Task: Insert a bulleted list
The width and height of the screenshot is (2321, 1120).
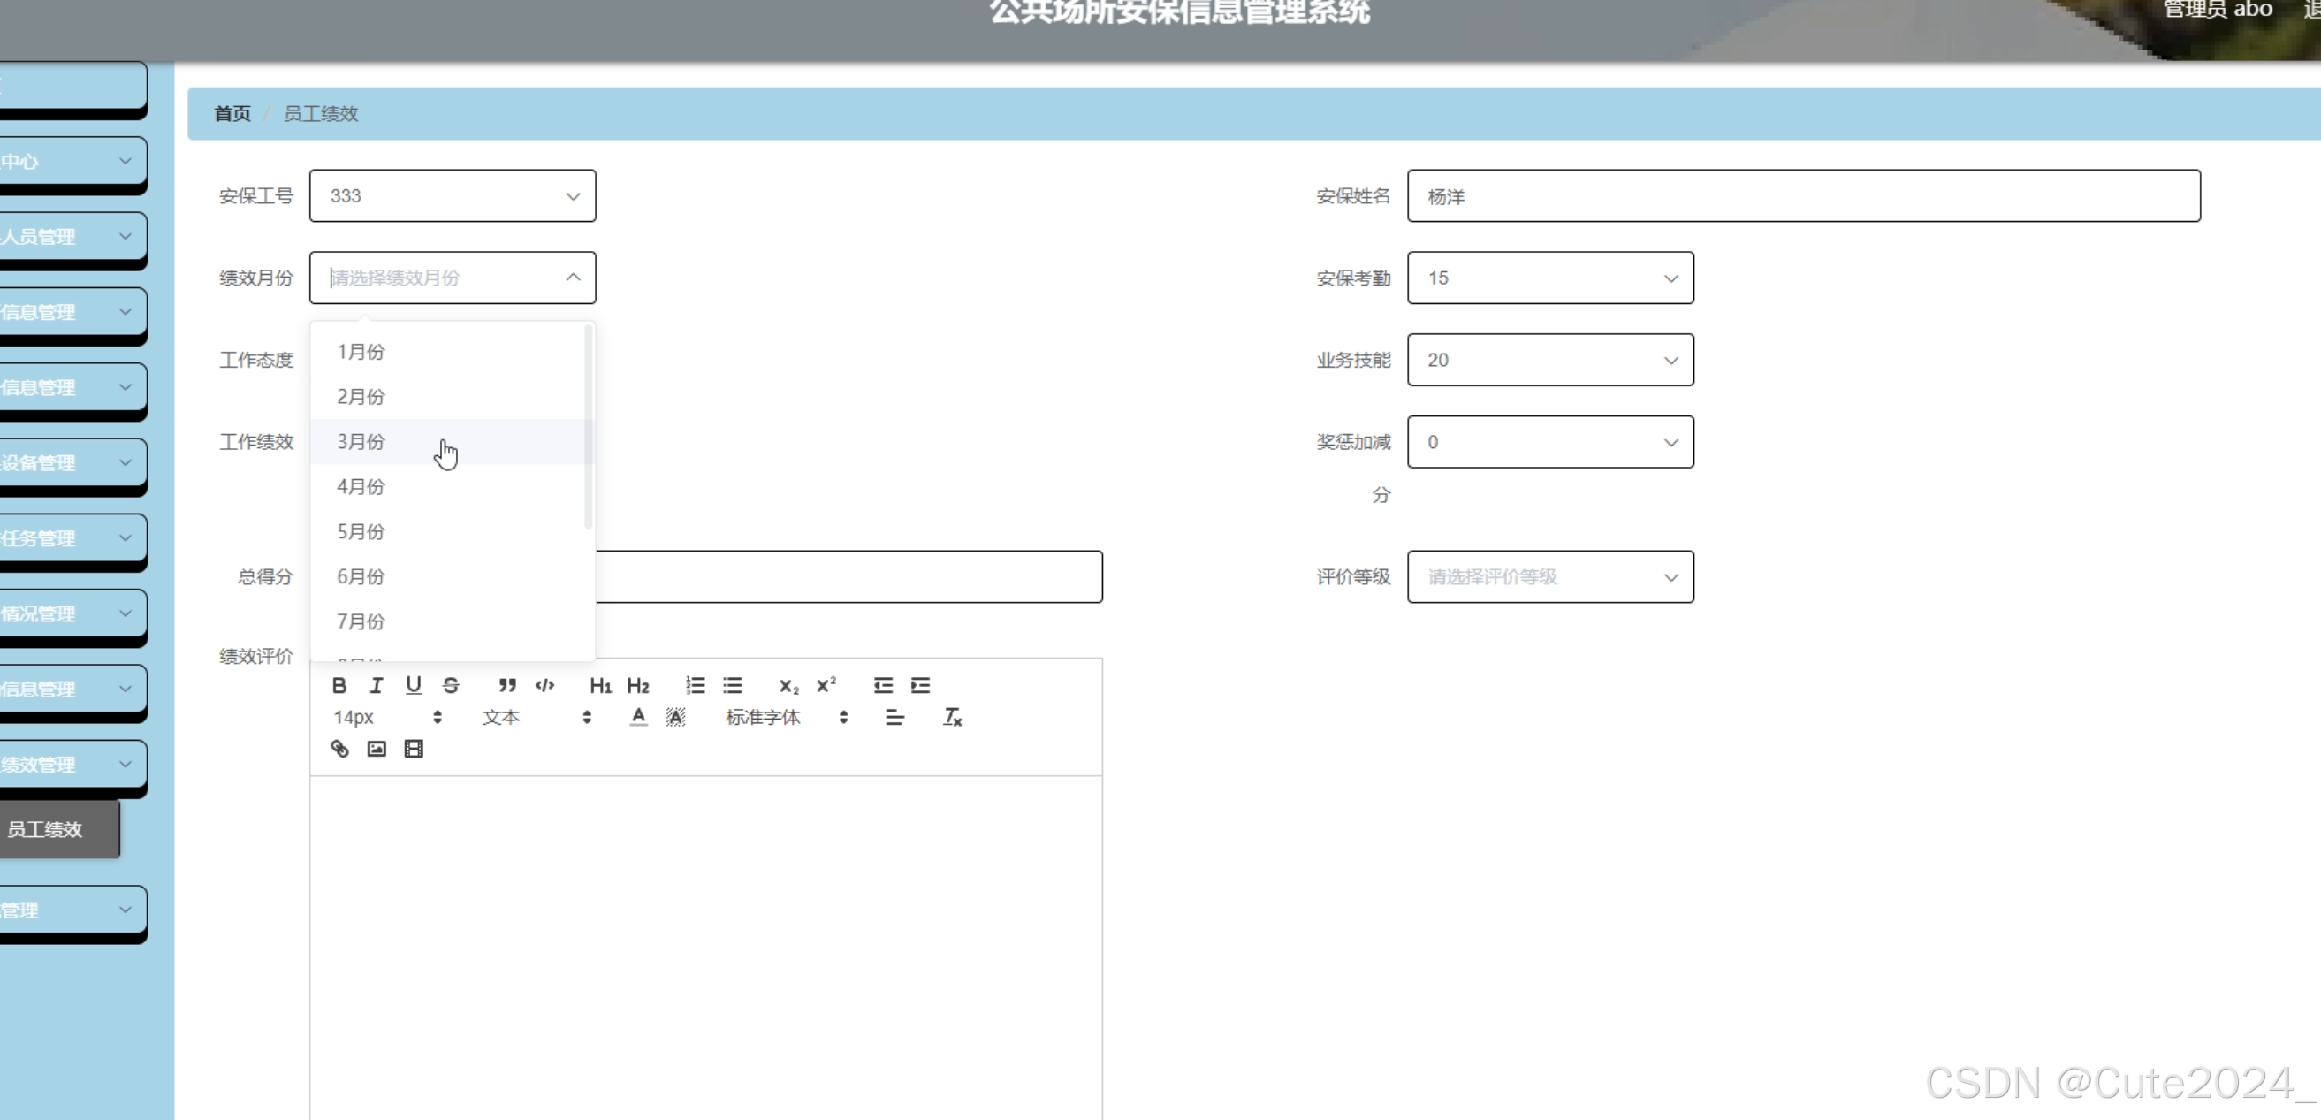Action: pos(733,686)
